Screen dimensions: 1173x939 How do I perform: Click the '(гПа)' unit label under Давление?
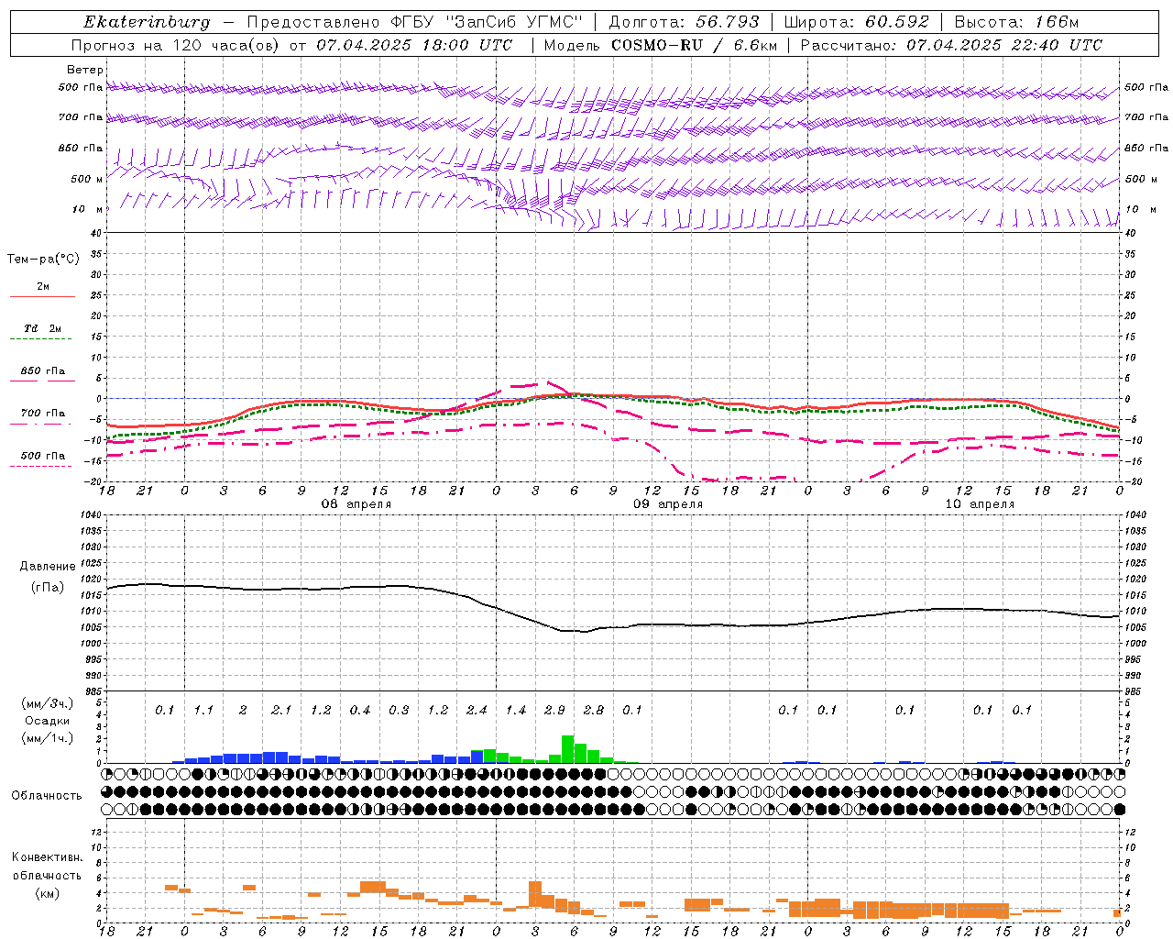(x=48, y=588)
